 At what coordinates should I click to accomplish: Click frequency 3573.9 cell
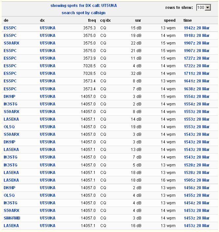(89, 58)
